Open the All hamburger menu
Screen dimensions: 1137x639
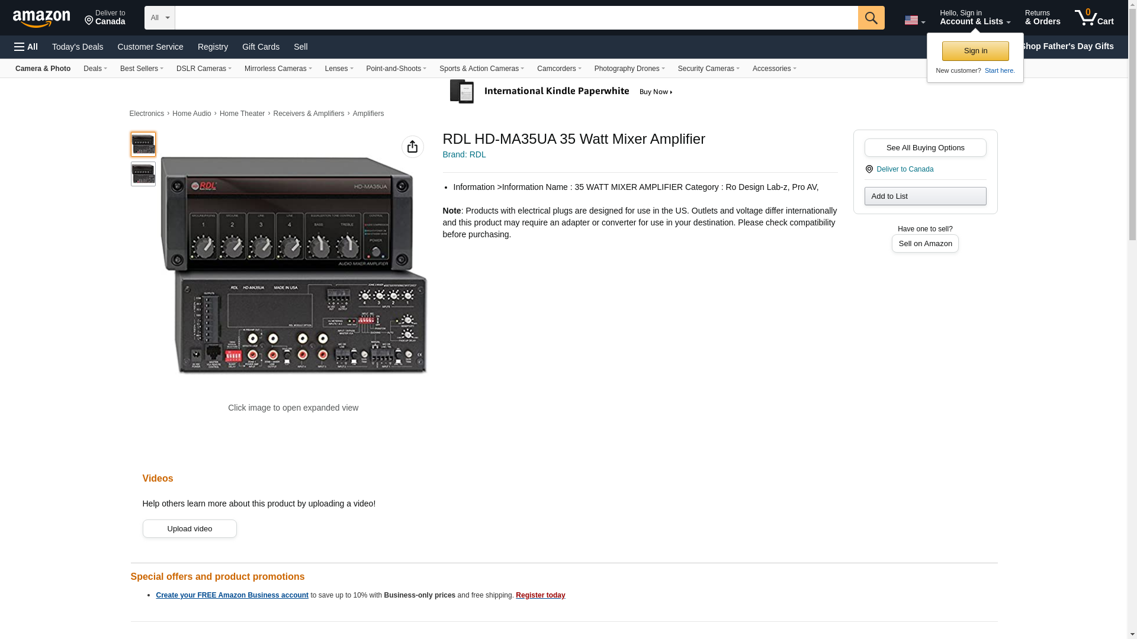(x=26, y=47)
